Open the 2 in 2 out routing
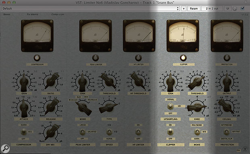 pos(212,8)
